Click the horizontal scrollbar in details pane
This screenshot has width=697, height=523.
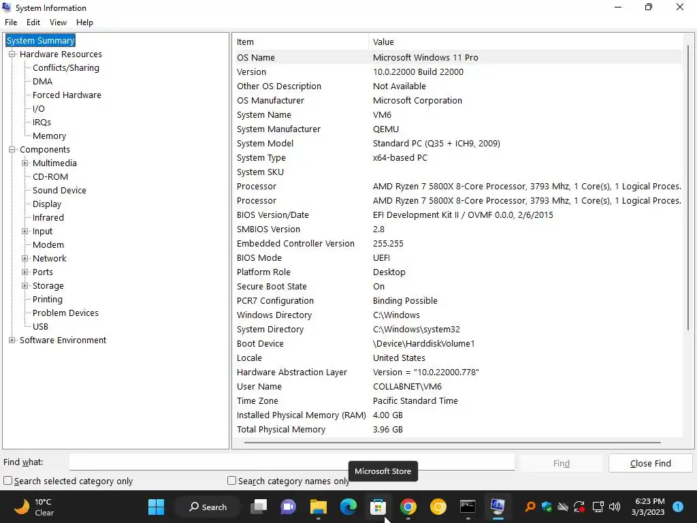point(453,443)
